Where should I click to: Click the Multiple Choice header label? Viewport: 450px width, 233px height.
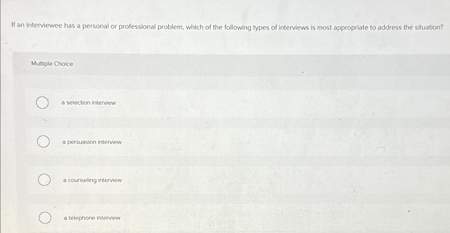click(52, 64)
